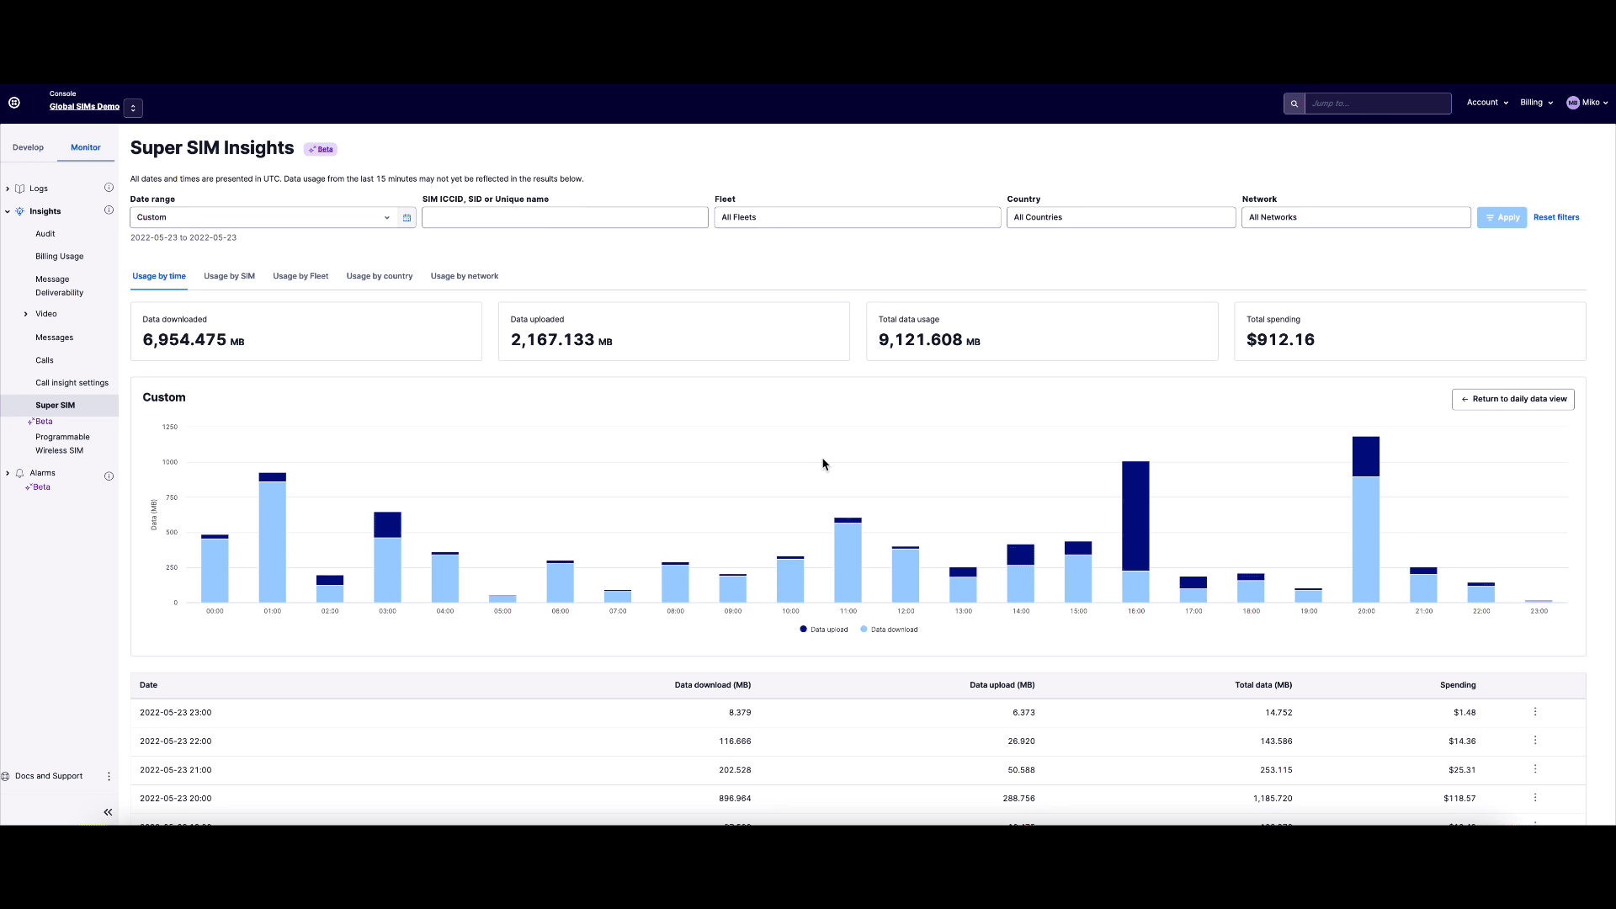Open row actions for 2022-05-23 20:00
1616x909 pixels.
point(1535,798)
